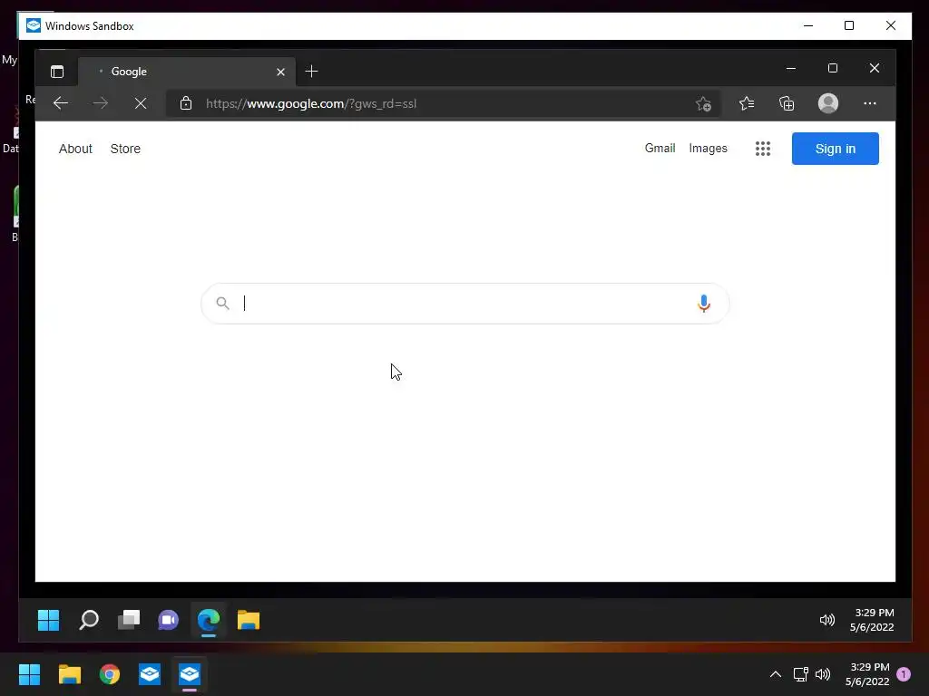Open the Edge Settings and more menu

pos(870,103)
